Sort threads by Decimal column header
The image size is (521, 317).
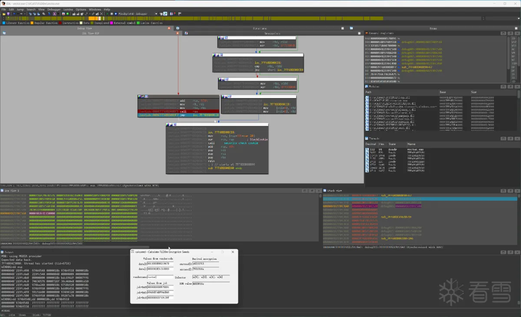[x=371, y=144]
